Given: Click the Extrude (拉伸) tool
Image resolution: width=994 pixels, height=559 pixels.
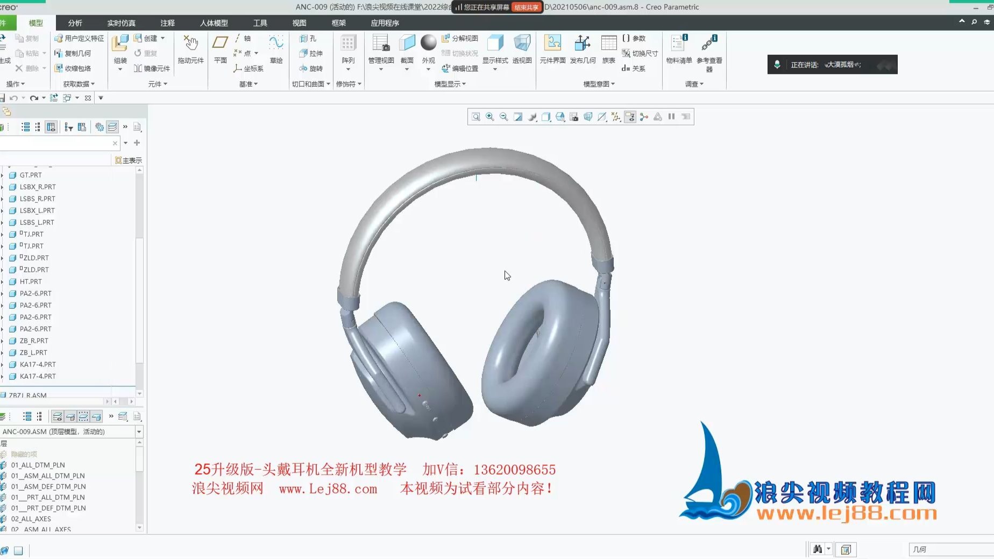Looking at the screenshot, I should coord(311,53).
